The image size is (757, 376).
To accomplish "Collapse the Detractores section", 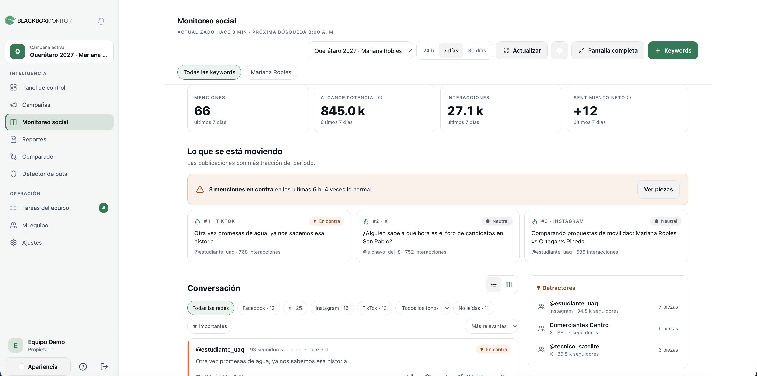I will pos(556,288).
